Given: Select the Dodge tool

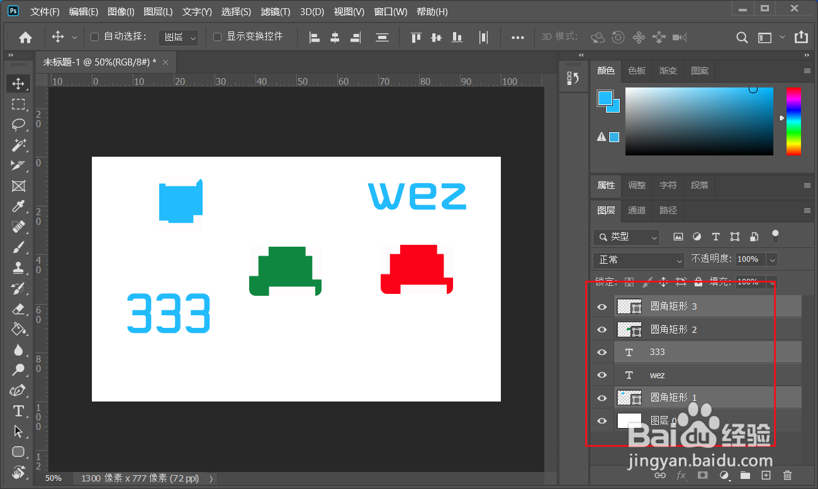Looking at the screenshot, I should pyautogui.click(x=18, y=370).
